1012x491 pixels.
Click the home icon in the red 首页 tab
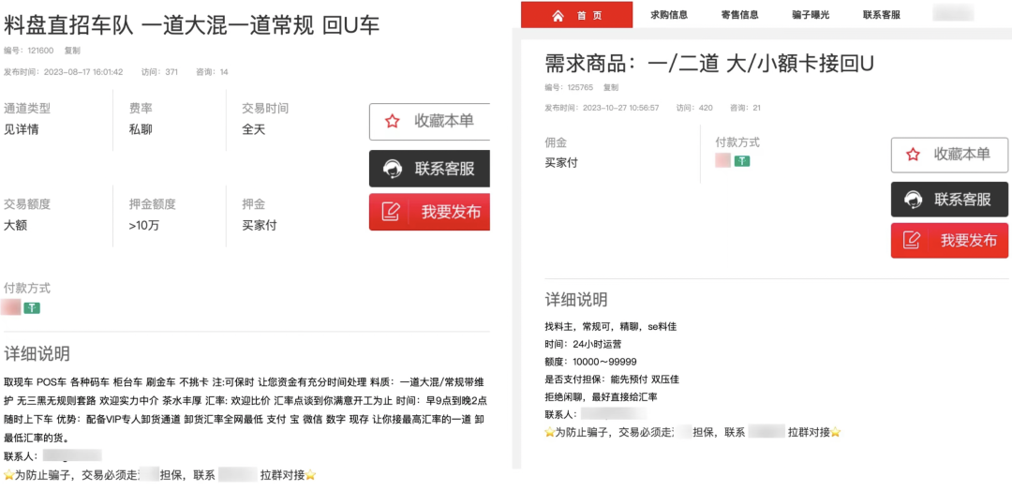[x=558, y=15]
